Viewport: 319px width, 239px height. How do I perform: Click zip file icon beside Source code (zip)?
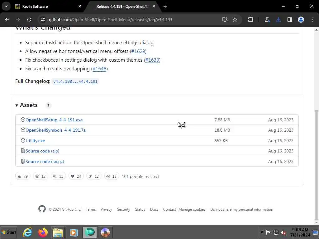(x=23, y=151)
